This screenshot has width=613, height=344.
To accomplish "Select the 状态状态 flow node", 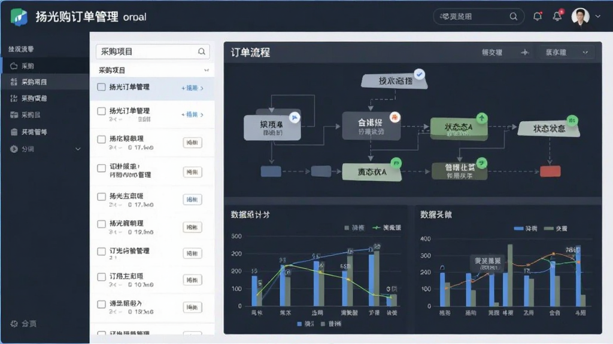I will pos(549,128).
